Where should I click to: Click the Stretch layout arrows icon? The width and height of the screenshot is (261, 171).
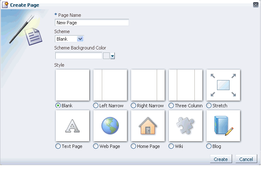(223, 85)
